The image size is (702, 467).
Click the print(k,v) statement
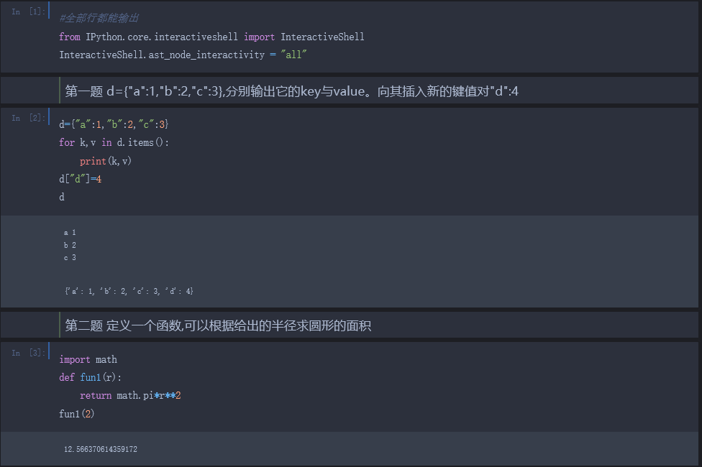tap(106, 161)
